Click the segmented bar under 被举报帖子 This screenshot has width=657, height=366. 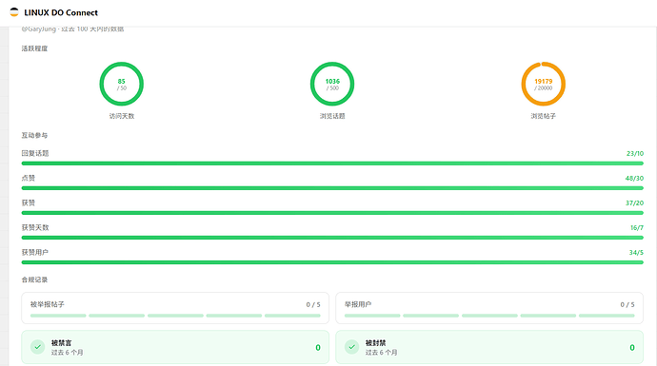[x=175, y=316]
